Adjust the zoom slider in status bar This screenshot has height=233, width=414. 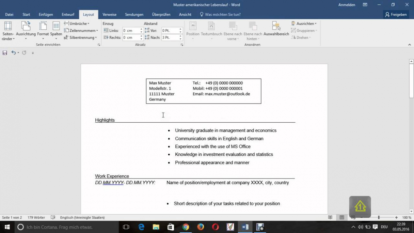pyautogui.click(x=379, y=217)
